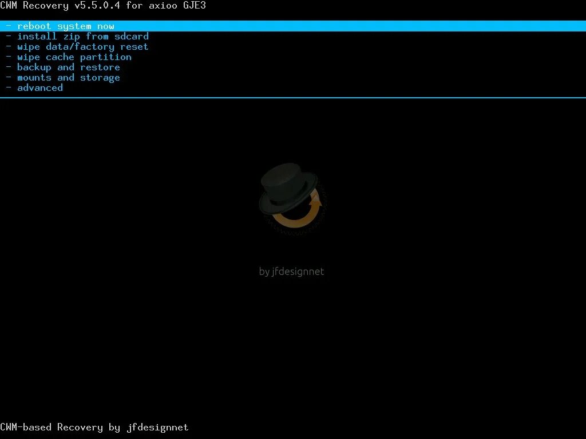Screen dimensions: 586x439
Task: Pick 'wipe cache partition' option
Action: (x=69, y=57)
